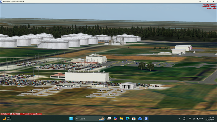Minimize the Flight Simulator X window
The width and height of the screenshot is (217, 122).
click(x=200, y=2)
